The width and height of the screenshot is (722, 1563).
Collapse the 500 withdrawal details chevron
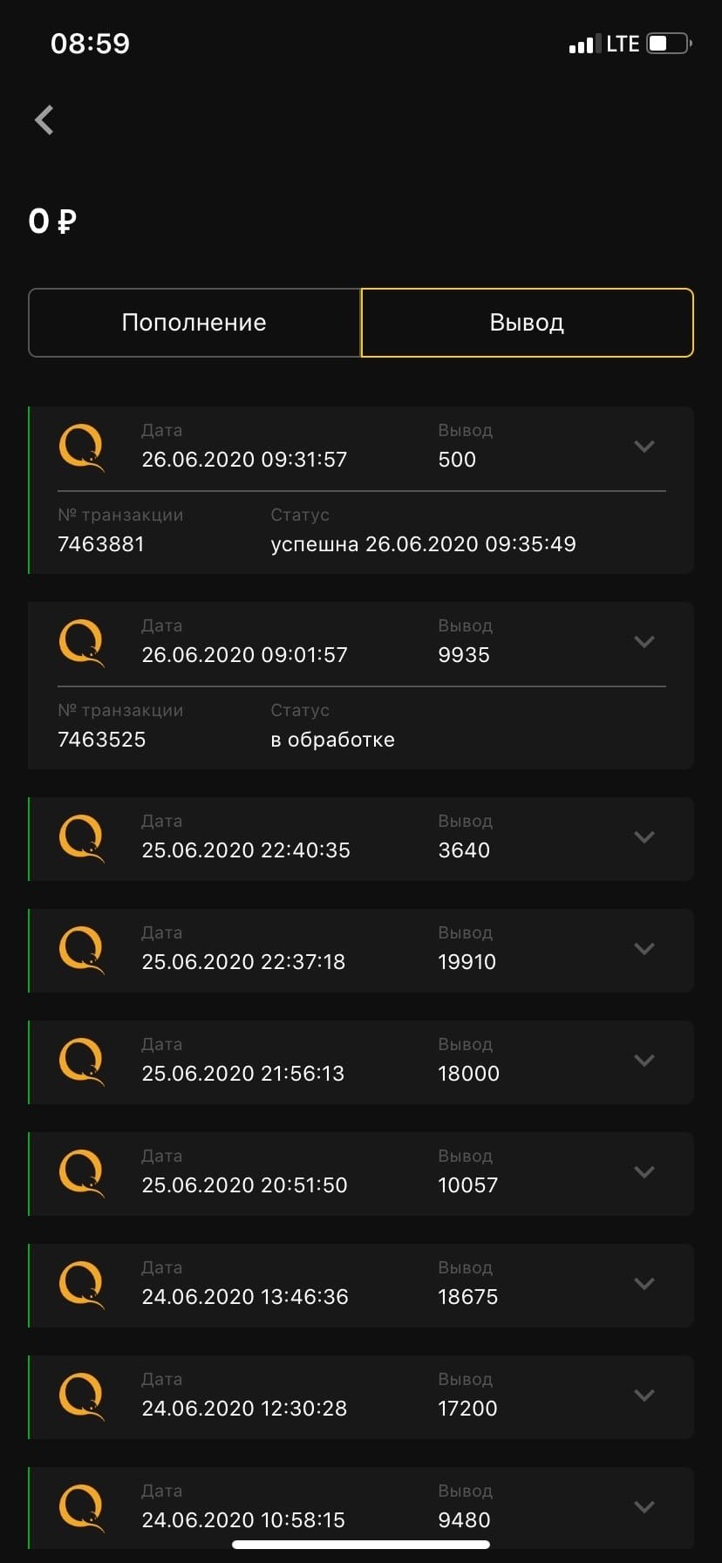pos(644,447)
